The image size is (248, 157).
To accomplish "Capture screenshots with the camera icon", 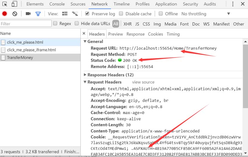I will (x=28, y=14).
